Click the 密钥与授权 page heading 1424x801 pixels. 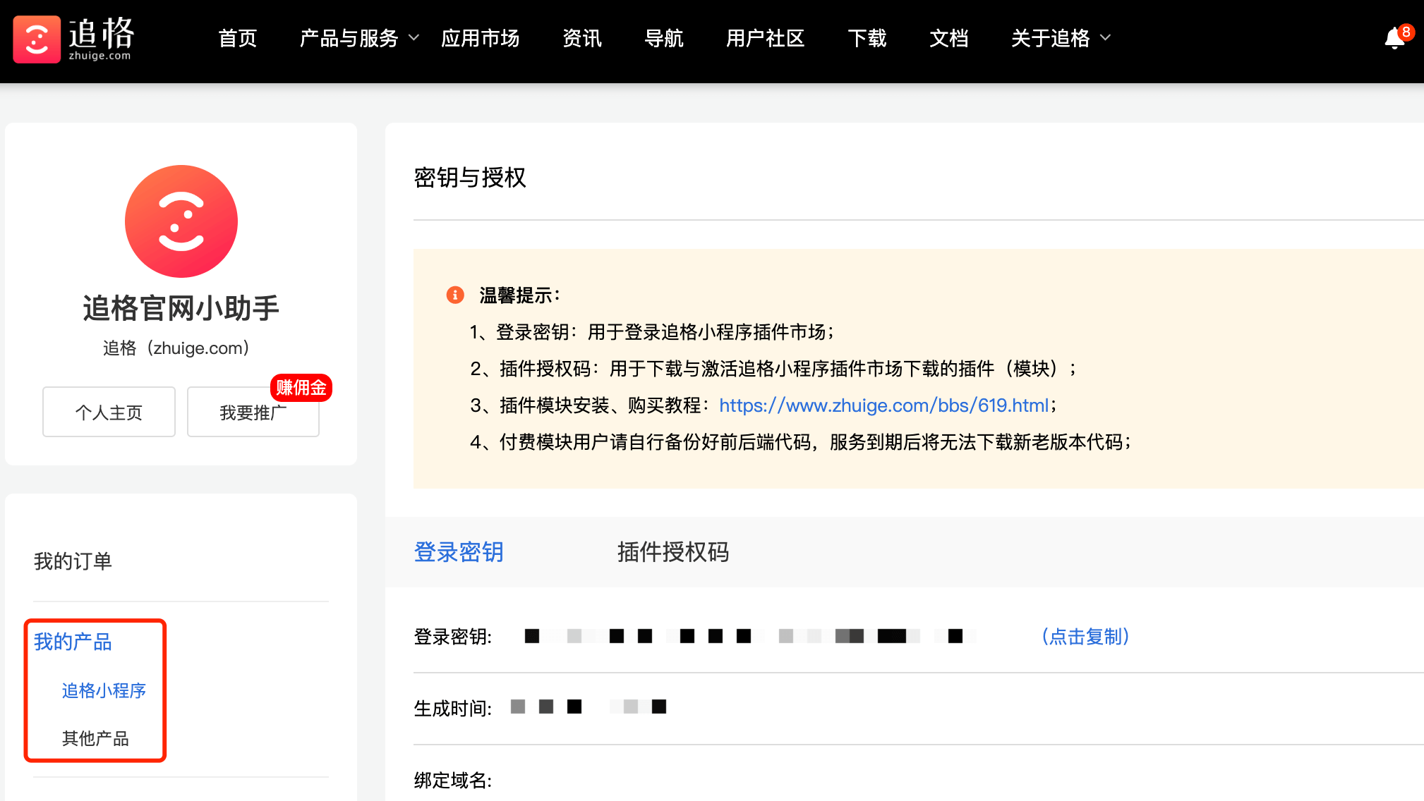tap(470, 178)
